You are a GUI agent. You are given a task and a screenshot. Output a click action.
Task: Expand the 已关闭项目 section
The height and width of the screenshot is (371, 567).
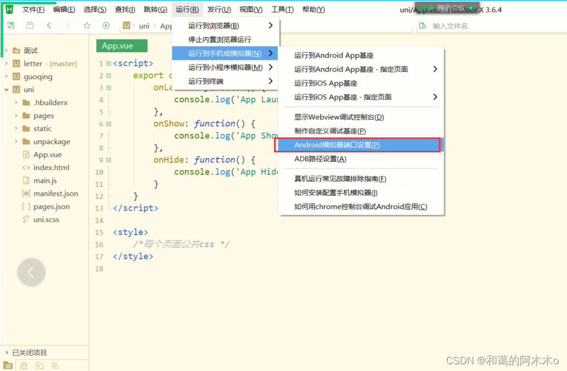coord(7,352)
